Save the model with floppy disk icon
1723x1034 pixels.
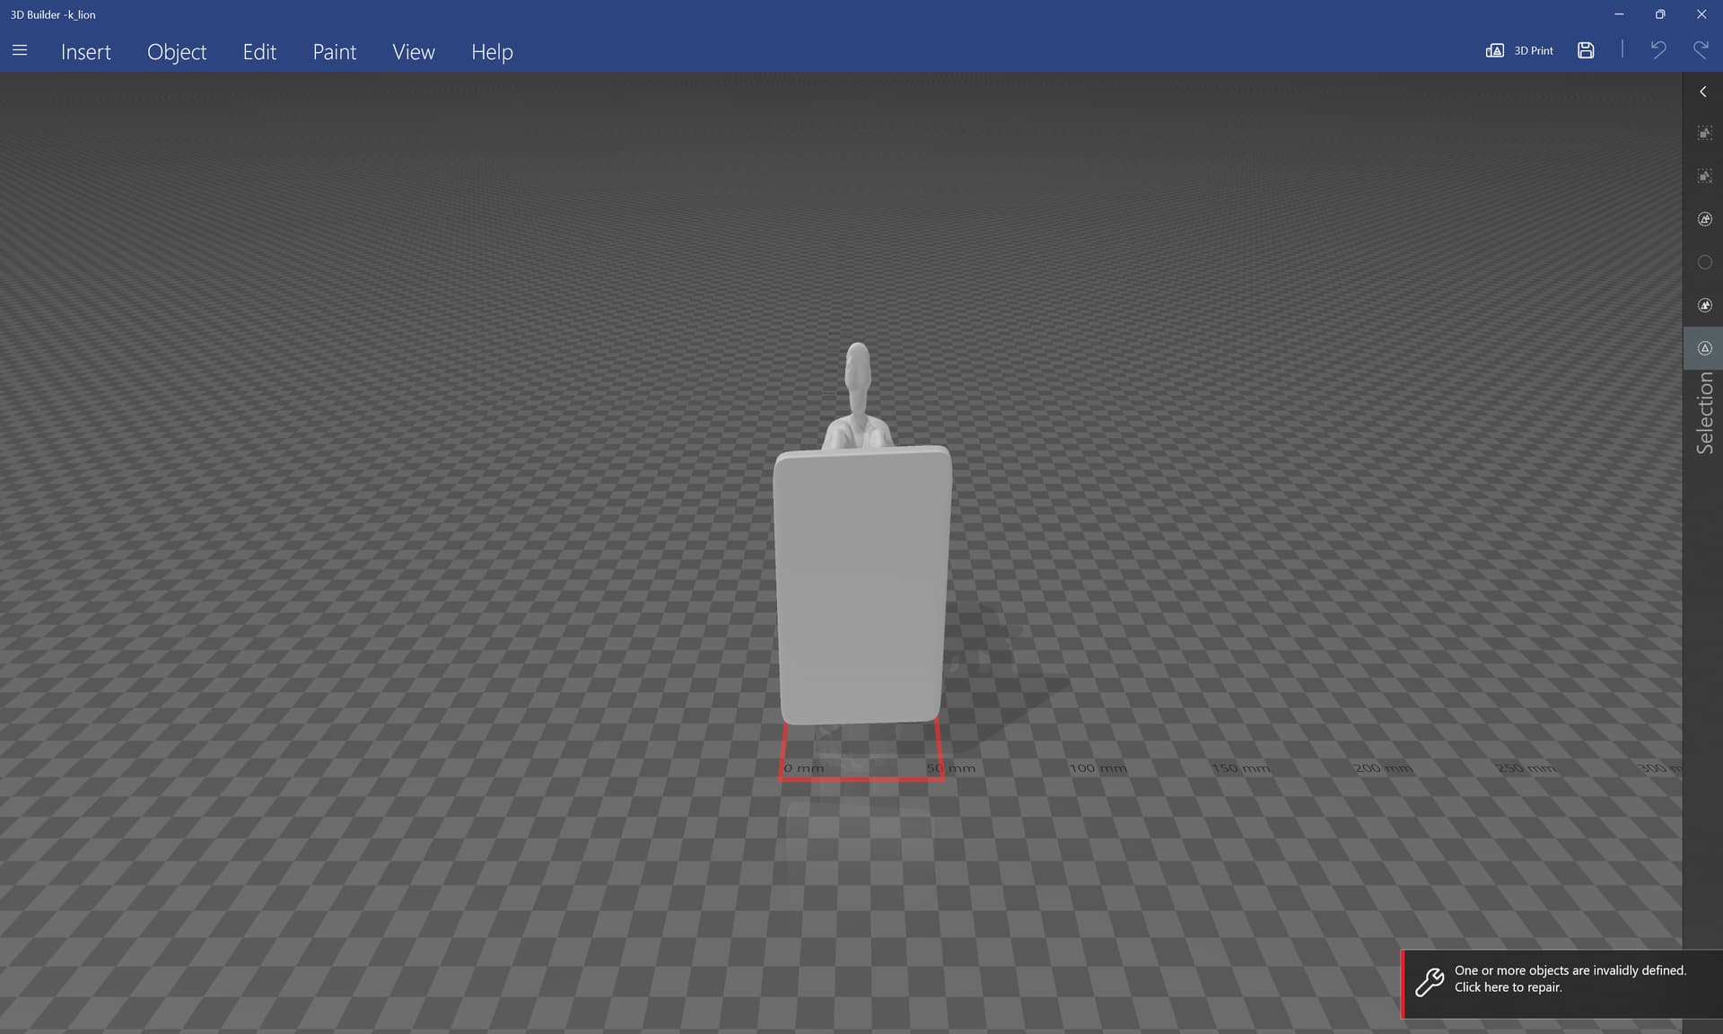pyautogui.click(x=1586, y=51)
